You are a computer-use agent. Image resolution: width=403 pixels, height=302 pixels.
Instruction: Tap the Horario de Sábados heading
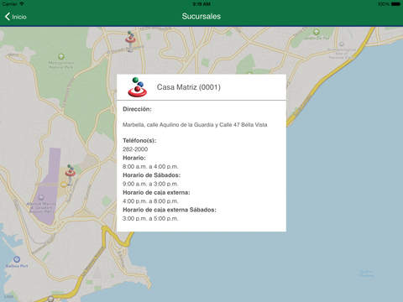[x=151, y=175]
